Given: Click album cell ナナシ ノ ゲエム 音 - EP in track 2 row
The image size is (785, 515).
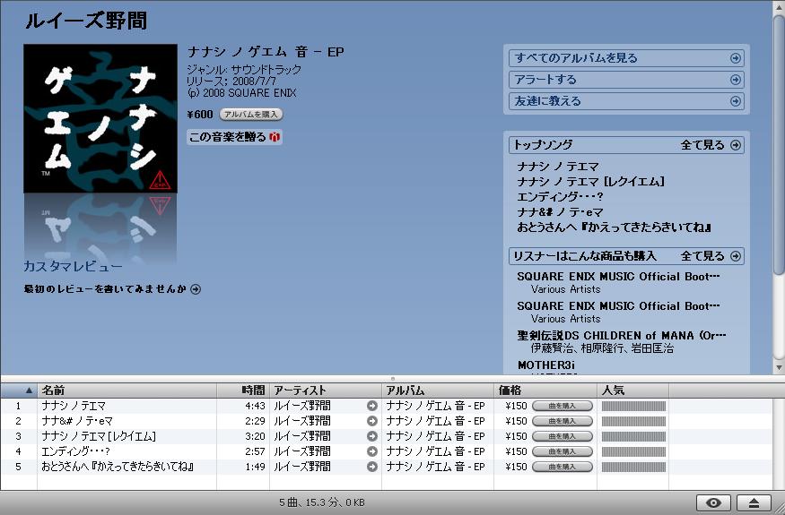Looking at the screenshot, I should point(435,421).
